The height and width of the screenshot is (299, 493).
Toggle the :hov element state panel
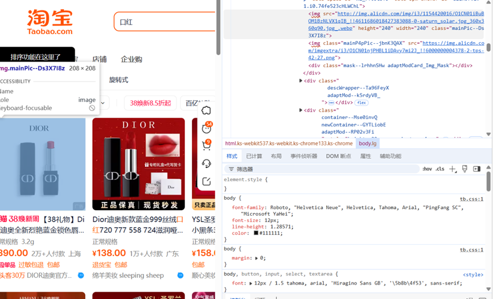tap(426, 169)
